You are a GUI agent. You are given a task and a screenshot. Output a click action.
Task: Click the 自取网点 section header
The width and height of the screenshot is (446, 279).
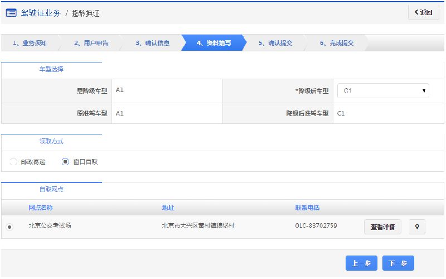click(x=51, y=189)
